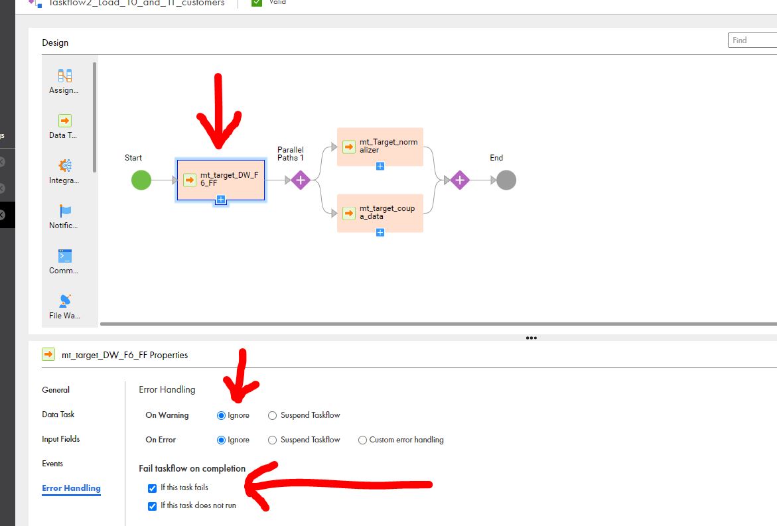Toggle 'If this task does not run' checkbox
This screenshot has width=777, height=526.
click(152, 506)
